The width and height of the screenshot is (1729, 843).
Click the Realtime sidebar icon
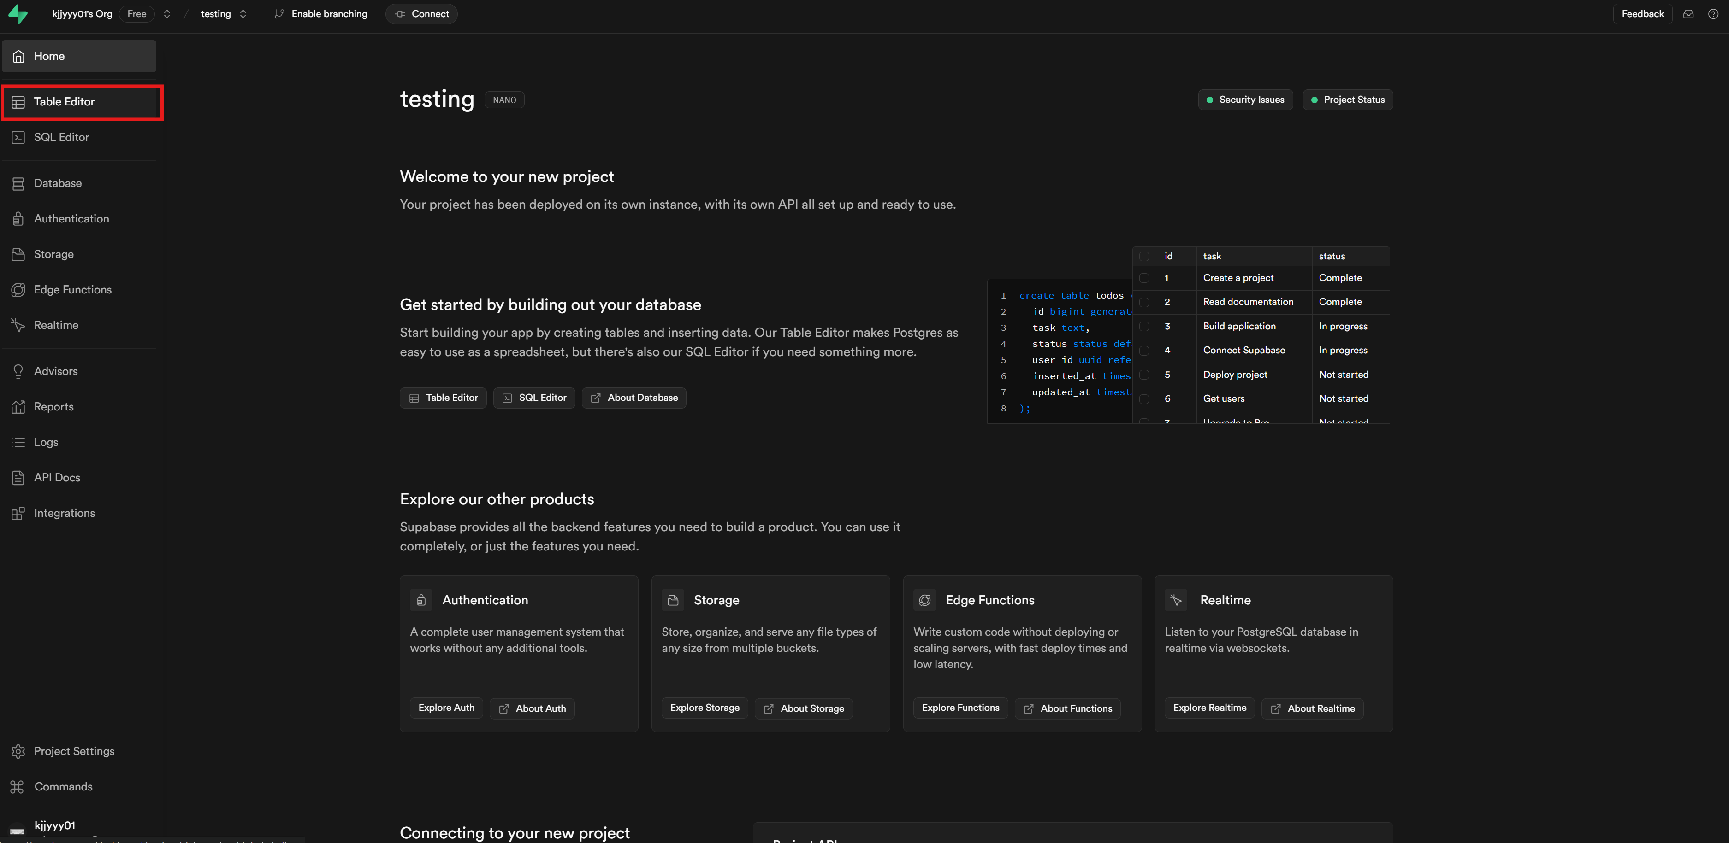coord(18,325)
